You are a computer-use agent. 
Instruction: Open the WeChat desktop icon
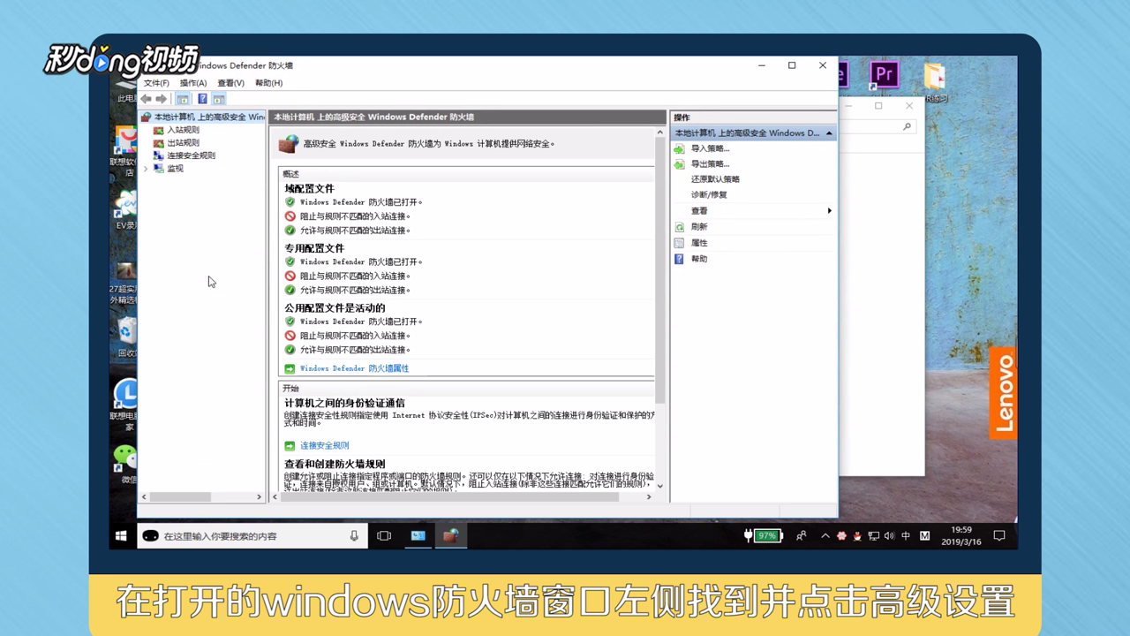(x=126, y=463)
